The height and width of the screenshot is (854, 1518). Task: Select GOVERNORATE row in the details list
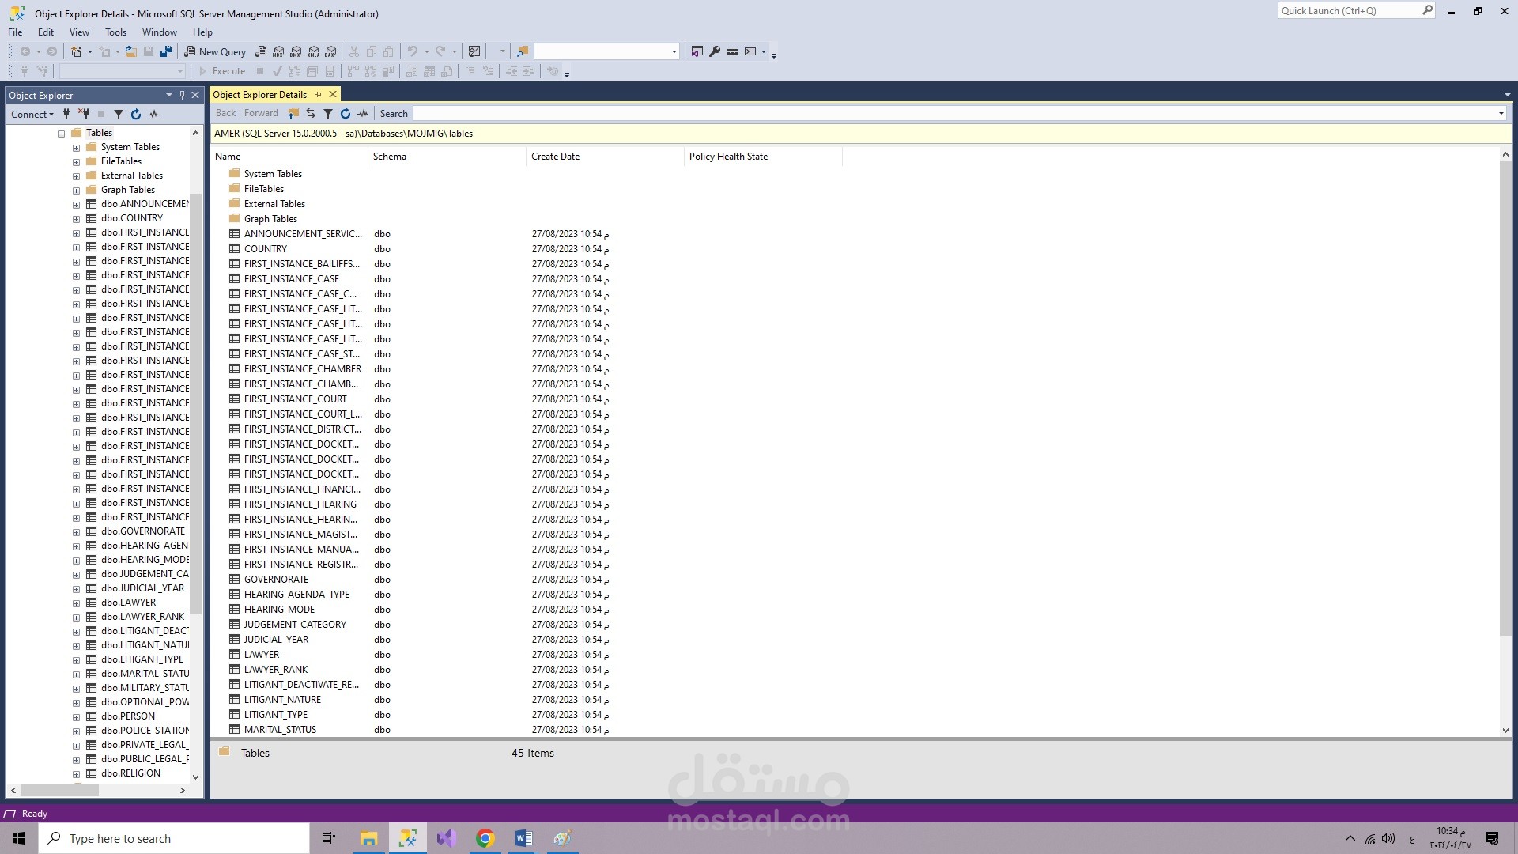[276, 580]
